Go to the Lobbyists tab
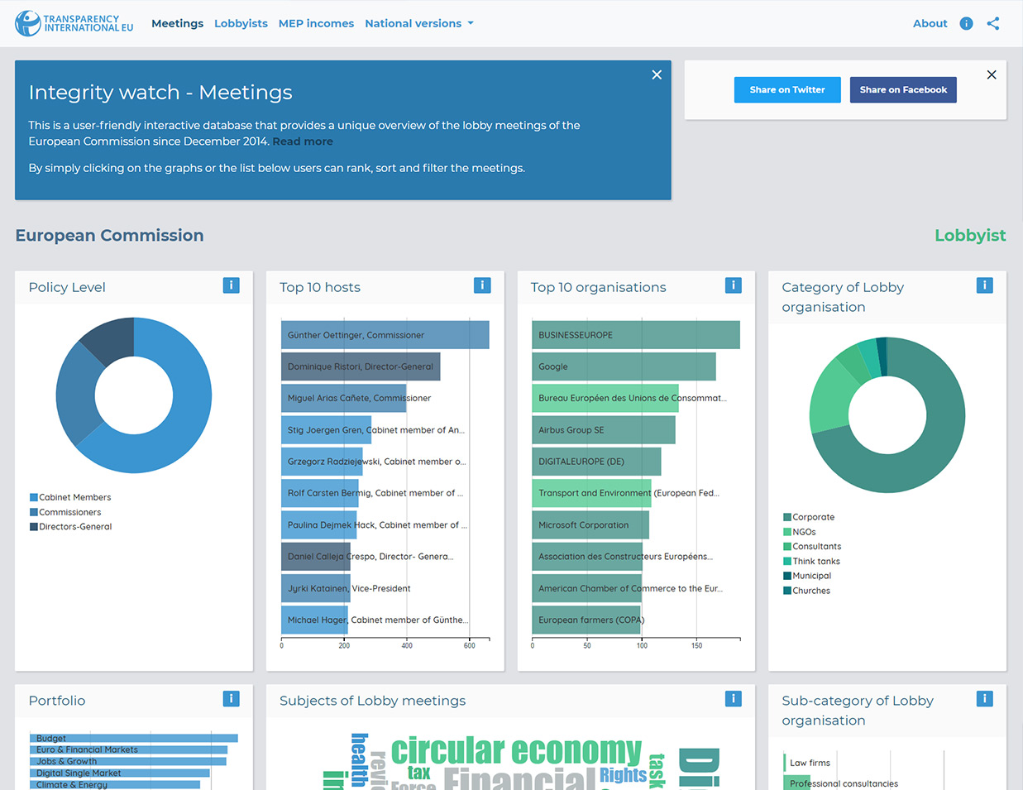This screenshot has width=1023, height=790. [x=241, y=23]
